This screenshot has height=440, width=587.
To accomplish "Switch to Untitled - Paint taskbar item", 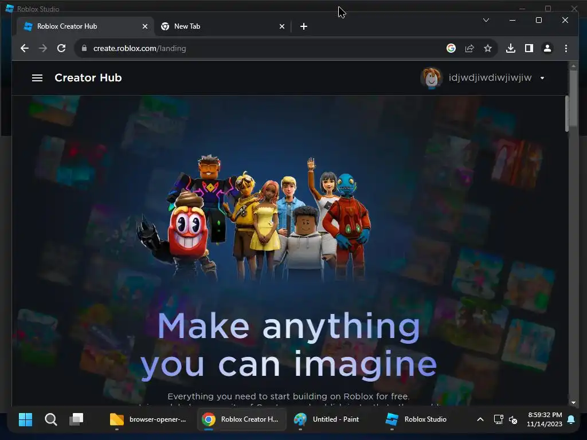I will pos(326,419).
